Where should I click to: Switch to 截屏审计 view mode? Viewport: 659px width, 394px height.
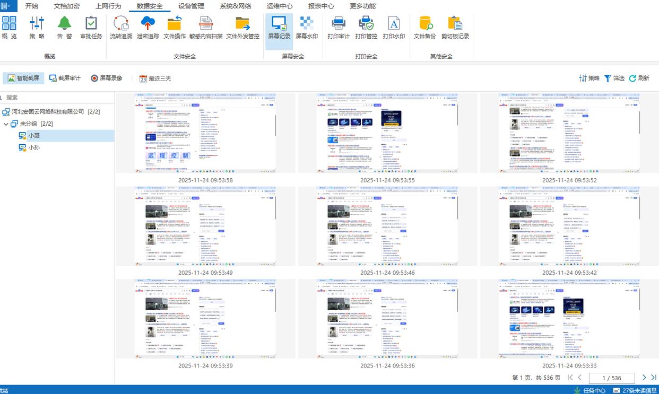coord(65,78)
